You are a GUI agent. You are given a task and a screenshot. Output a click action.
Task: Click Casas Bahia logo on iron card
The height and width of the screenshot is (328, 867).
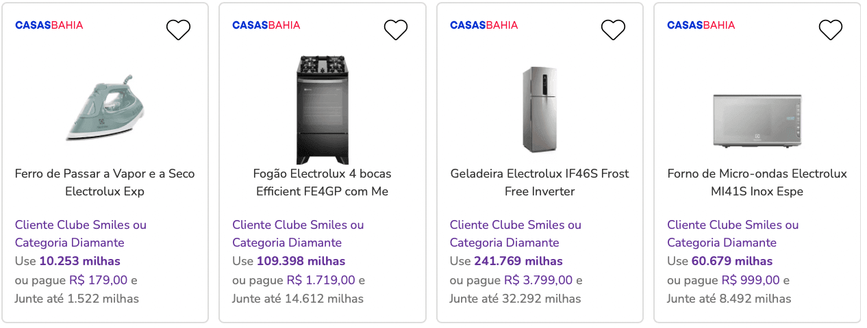pyautogui.click(x=49, y=25)
